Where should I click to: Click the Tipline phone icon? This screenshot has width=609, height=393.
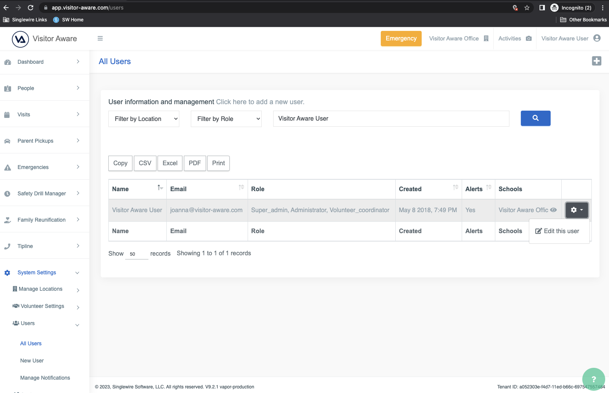[x=7, y=246]
